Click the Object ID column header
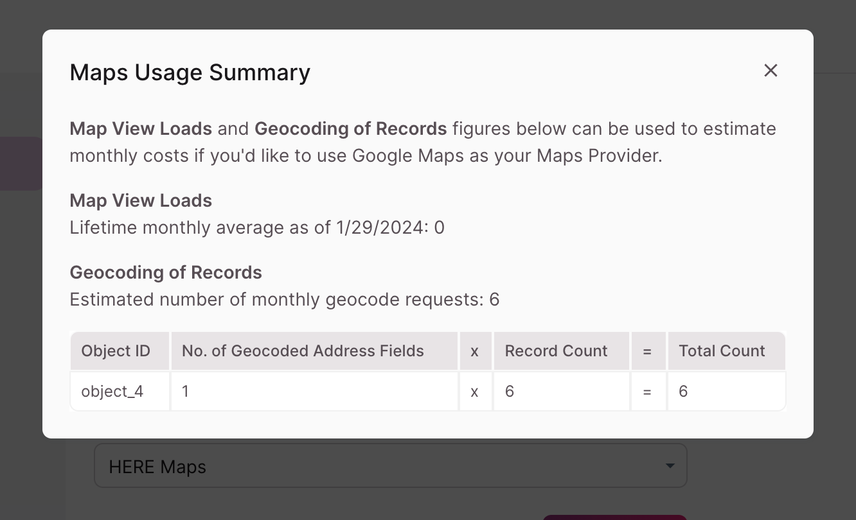This screenshot has height=520, width=856. click(116, 351)
